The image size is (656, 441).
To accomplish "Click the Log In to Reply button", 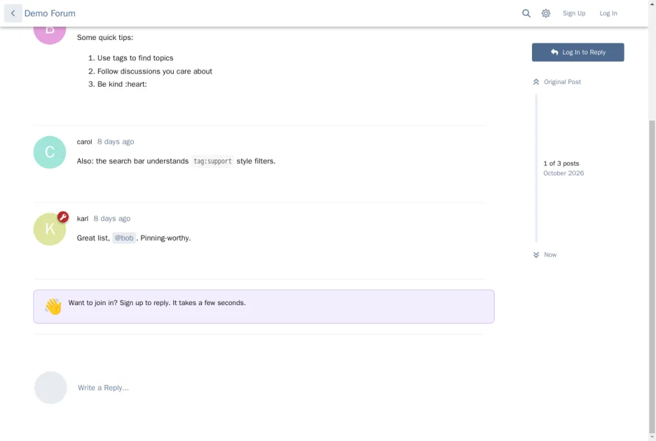I will [578, 52].
